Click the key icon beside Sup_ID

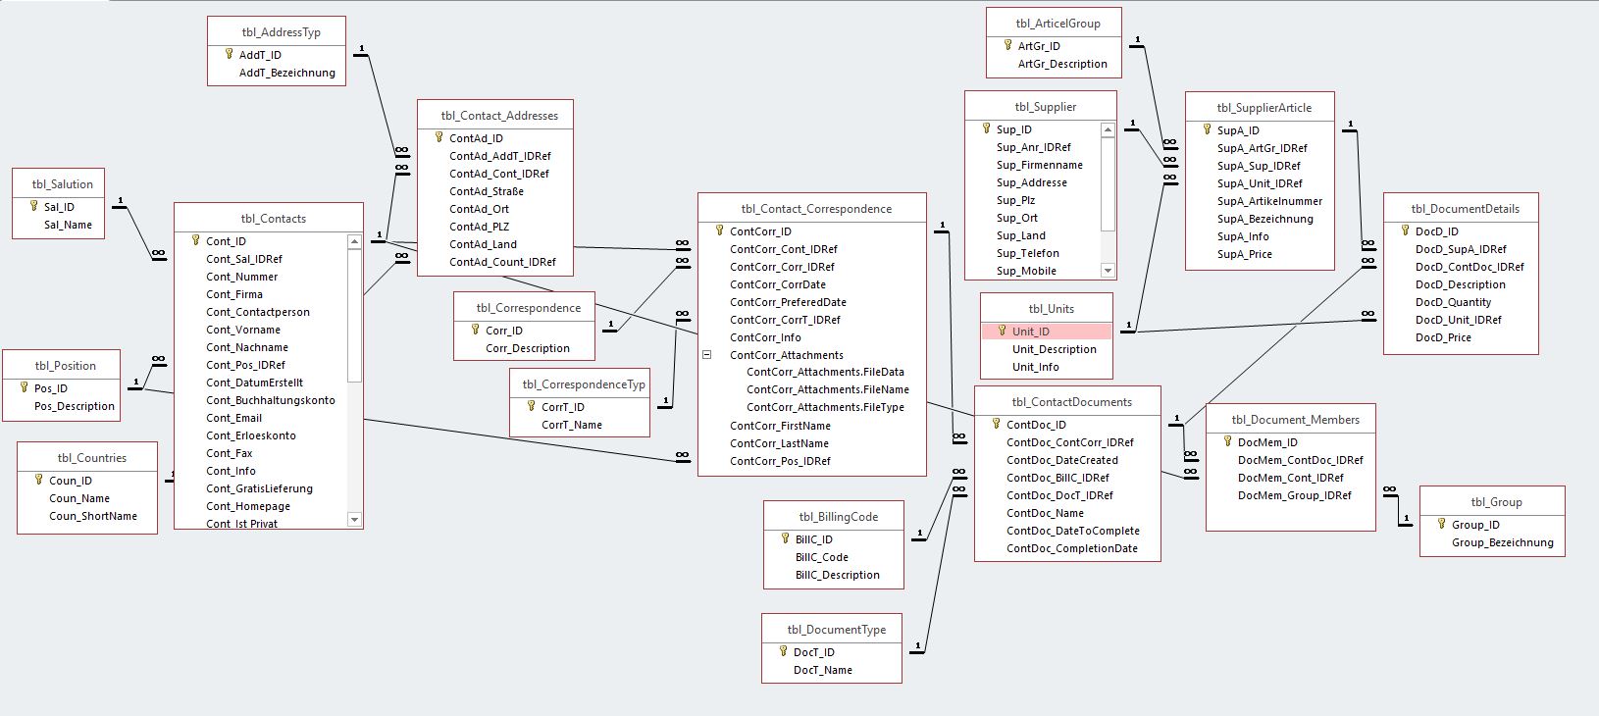pos(986,128)
